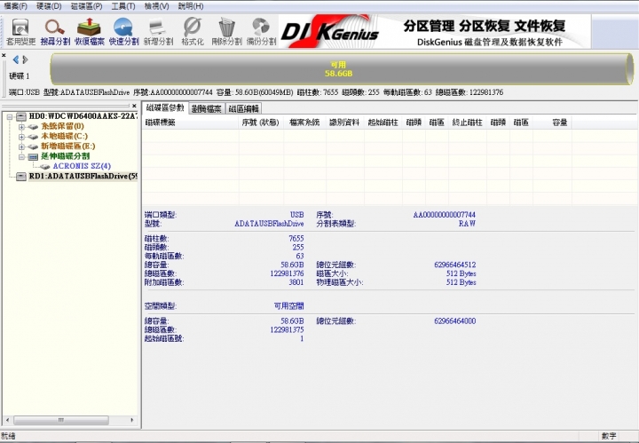Open the 工具(T) menu

(x=123, y=6)
